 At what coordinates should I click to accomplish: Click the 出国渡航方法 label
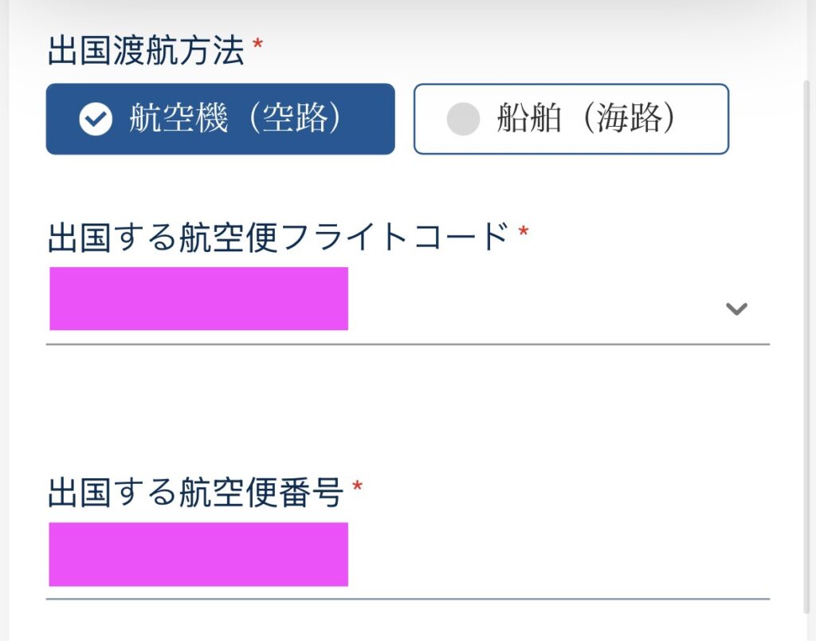click(147, 50)
